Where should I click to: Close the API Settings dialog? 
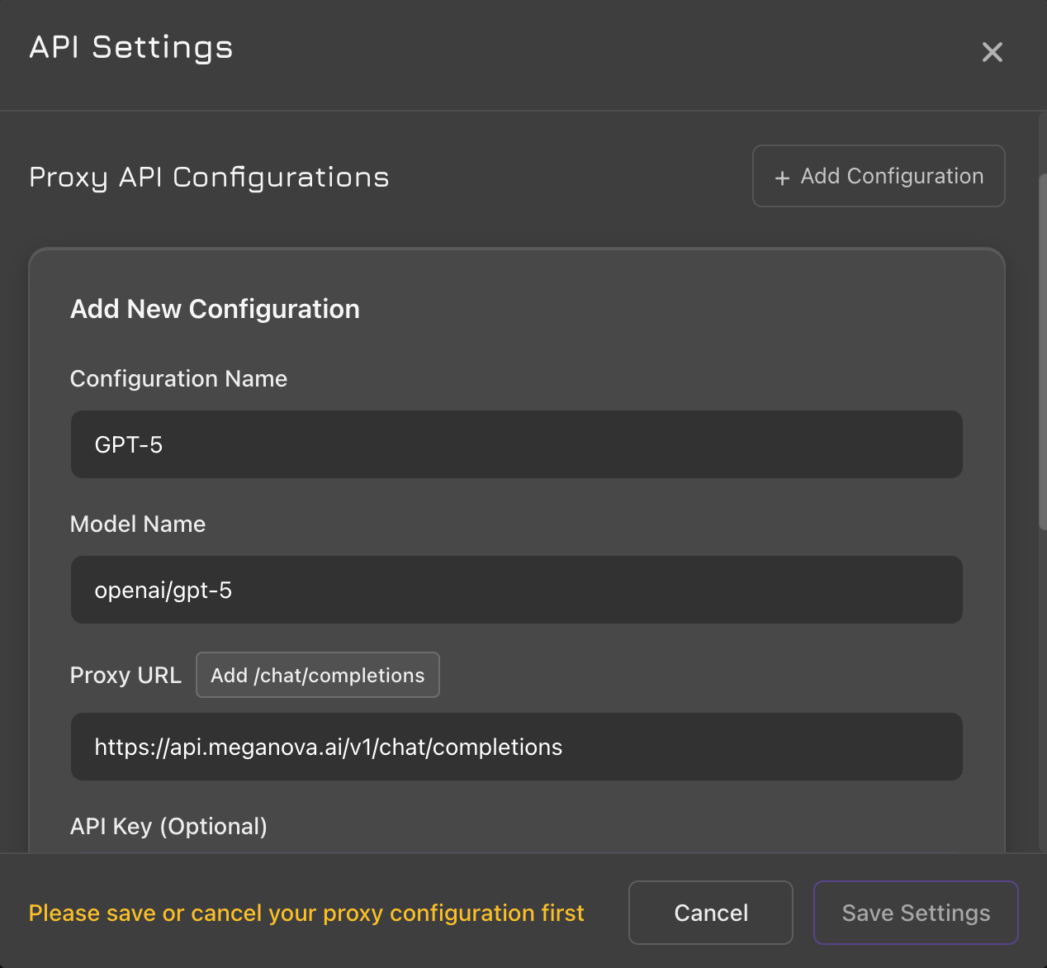[992, 52]
